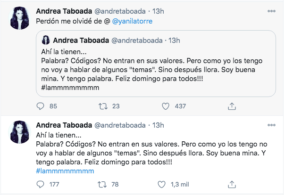Open the more options chevron on first tweet
285x195 pixels.
(x=271, y=10)
